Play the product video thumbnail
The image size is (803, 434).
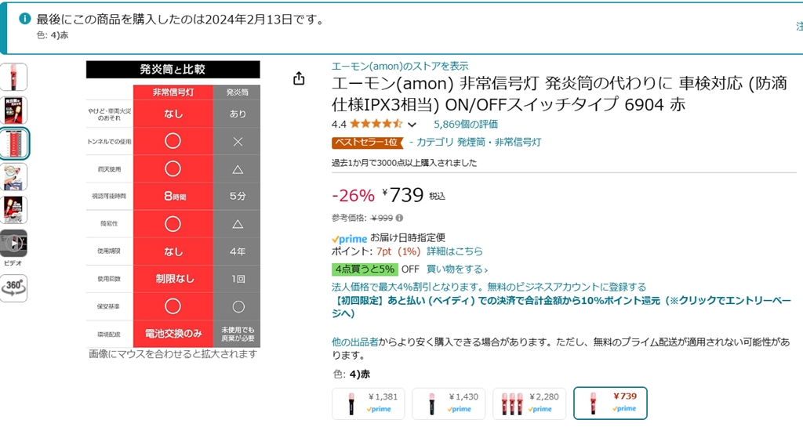coord(13,244)
